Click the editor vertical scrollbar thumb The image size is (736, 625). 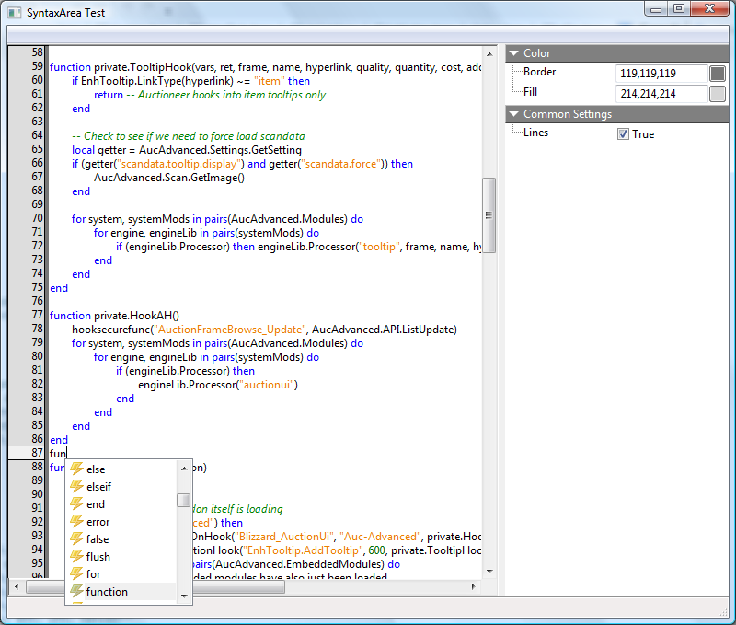489,215
